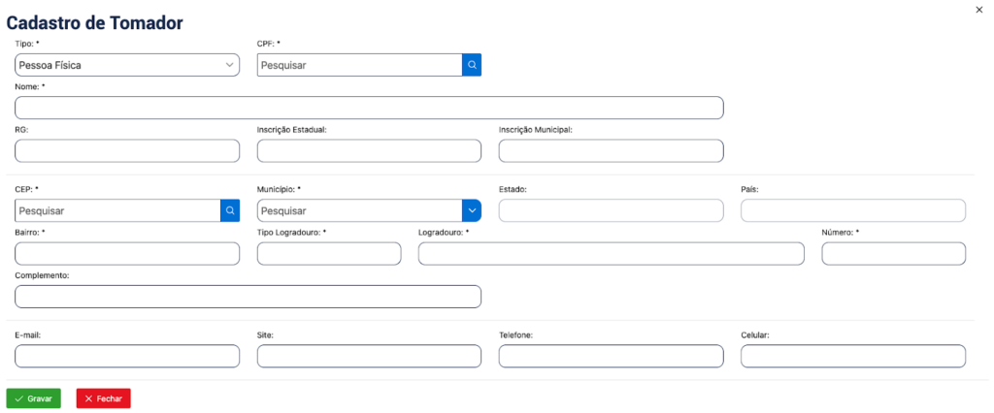This screenshot has width=994, height=413.
Task: Focus the Celular input field
Action: [852, 356]
